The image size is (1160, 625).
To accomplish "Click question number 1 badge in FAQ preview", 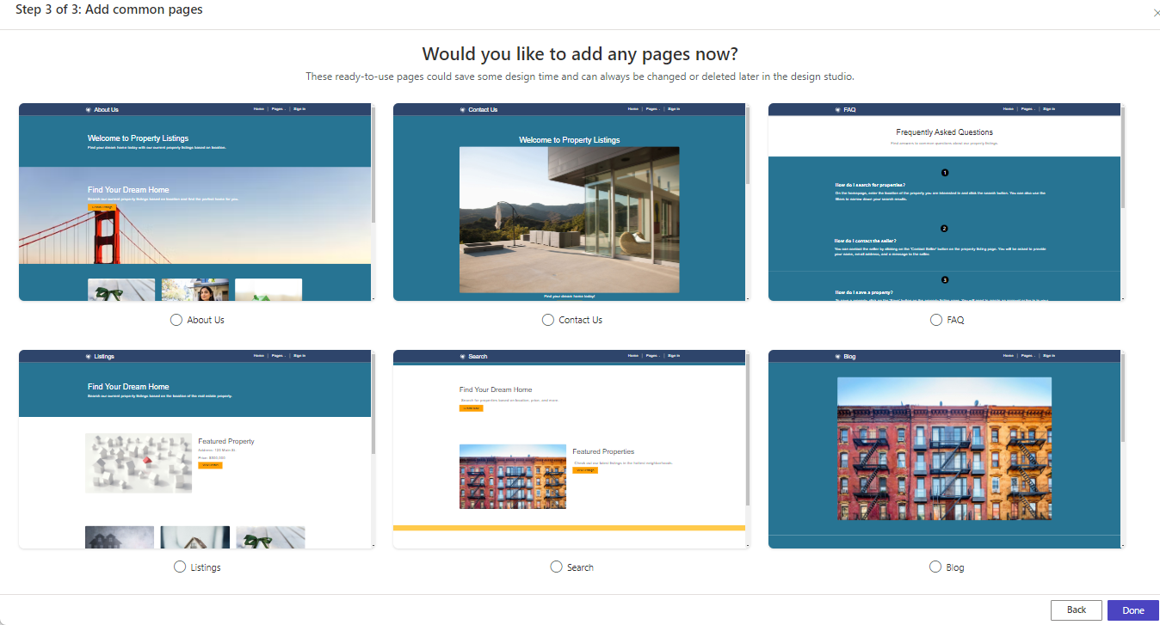I will click(x=944, y=173).
